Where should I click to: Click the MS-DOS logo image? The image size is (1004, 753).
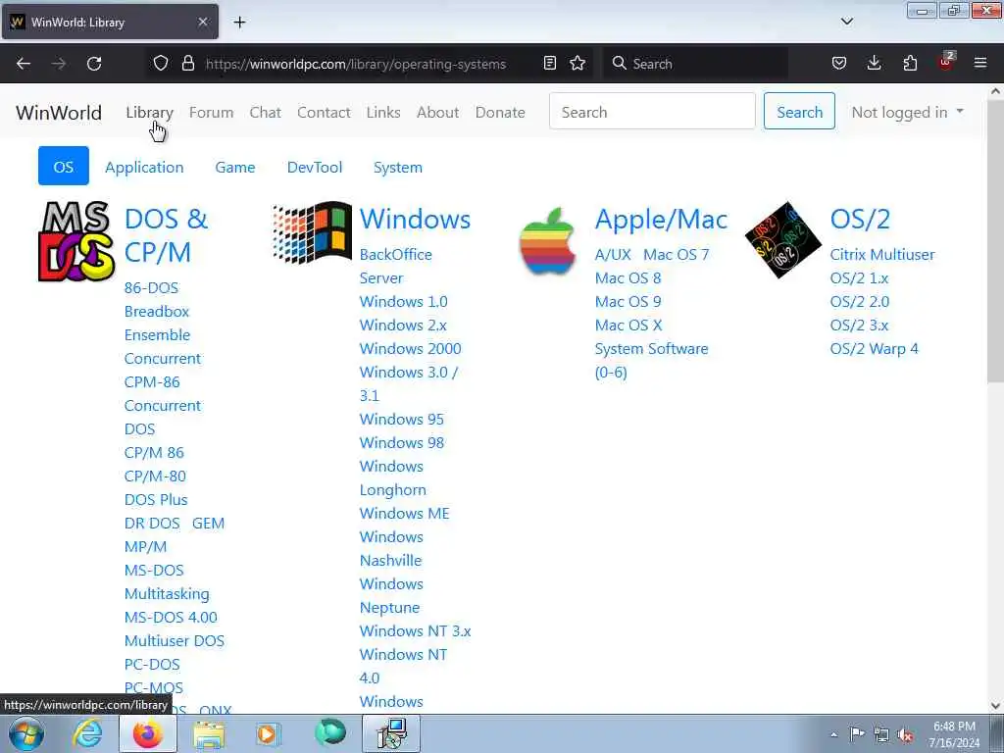click(x=75, y=241)
